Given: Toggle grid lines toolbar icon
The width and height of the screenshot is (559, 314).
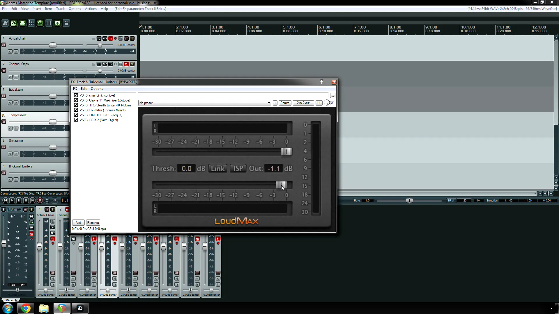Looking at the screenshot, I should pos(49,23).
